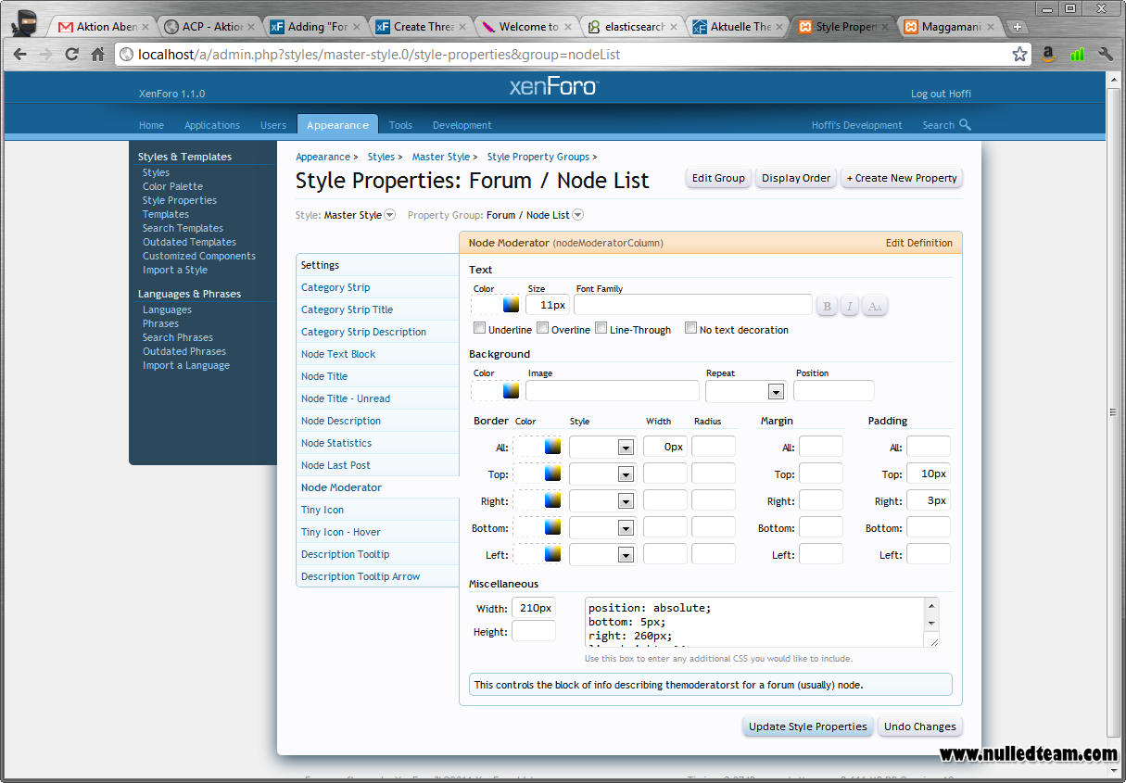The height and width of the screenshot is (783, 1126).
Task: Click the Edit Group button
Action: tap(718, 178)
